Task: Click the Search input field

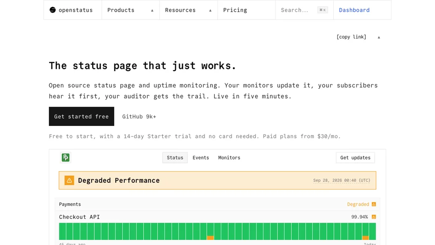Action: tap(304, 10)
